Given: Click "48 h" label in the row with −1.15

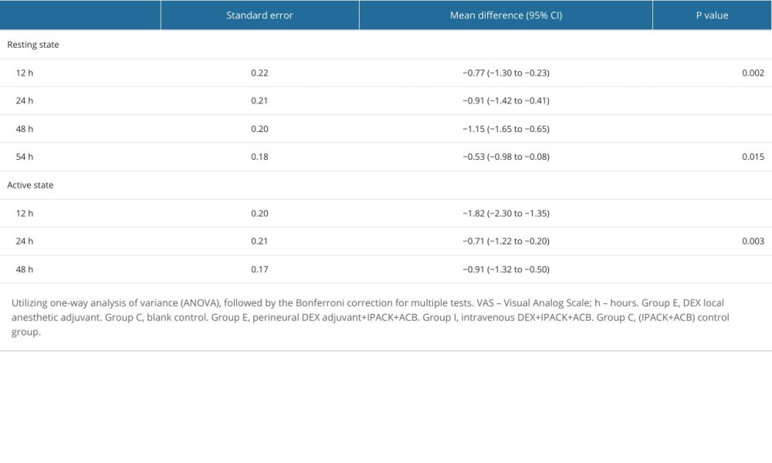Looking at the screenshot, I should (x=25, y=129).
